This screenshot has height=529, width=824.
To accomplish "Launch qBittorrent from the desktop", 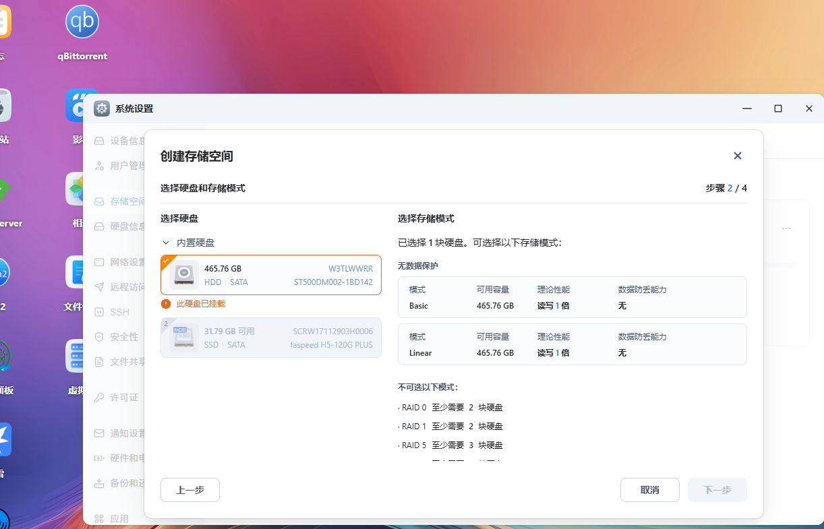I will click(x=82, y=21).
